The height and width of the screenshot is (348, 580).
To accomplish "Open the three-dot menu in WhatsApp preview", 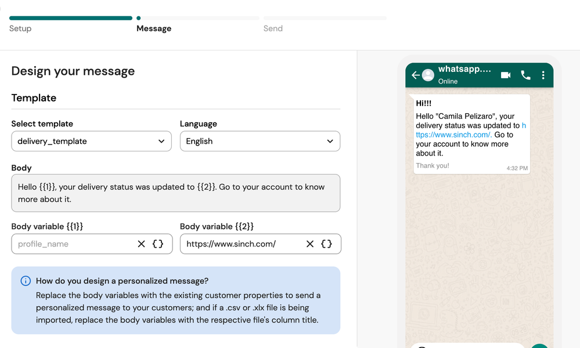I will coord(543,75).
